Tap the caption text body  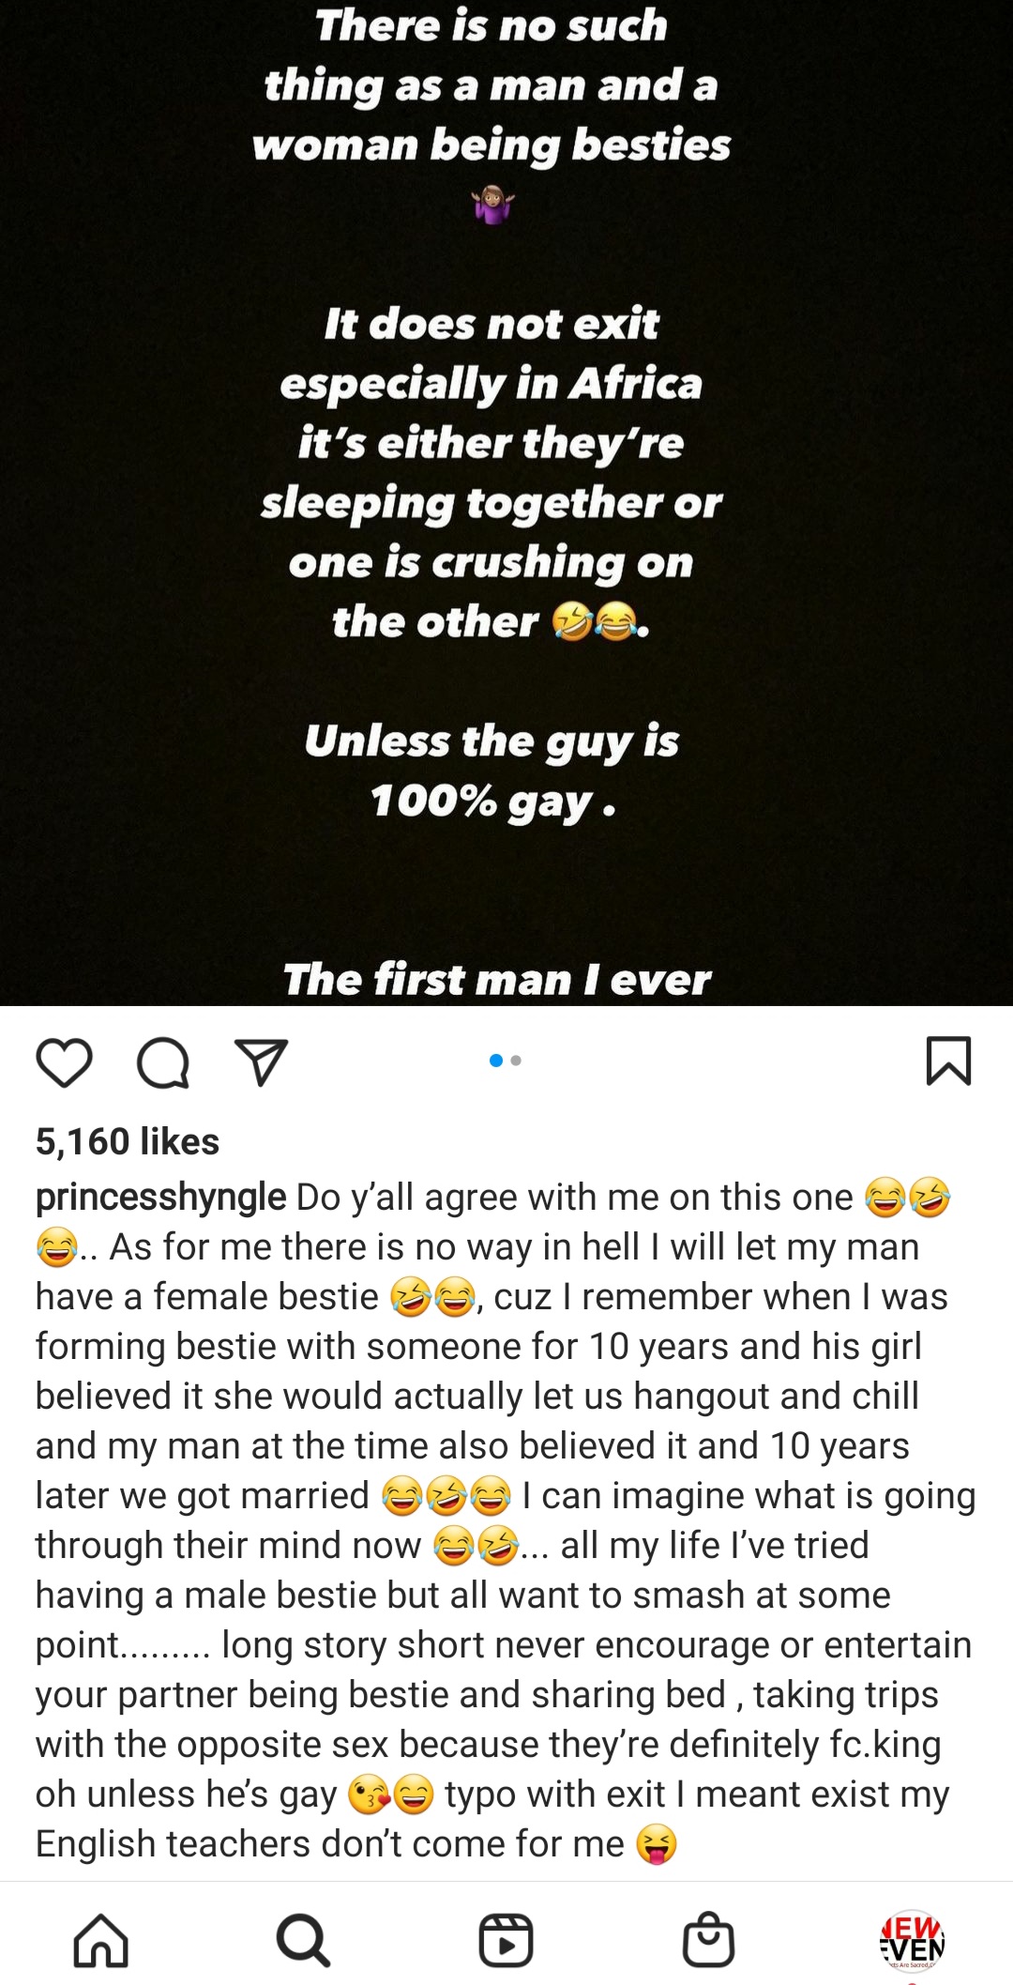coord(506,1520)
